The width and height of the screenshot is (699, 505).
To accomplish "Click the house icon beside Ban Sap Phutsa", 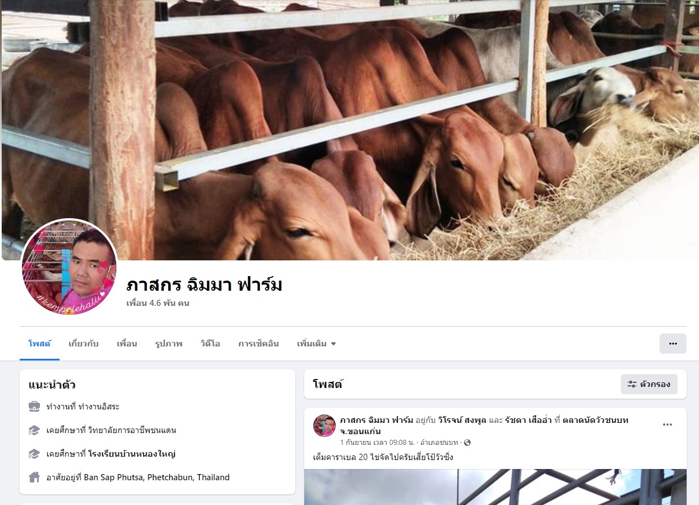I will pyautogui.click(x=34, y=477).
